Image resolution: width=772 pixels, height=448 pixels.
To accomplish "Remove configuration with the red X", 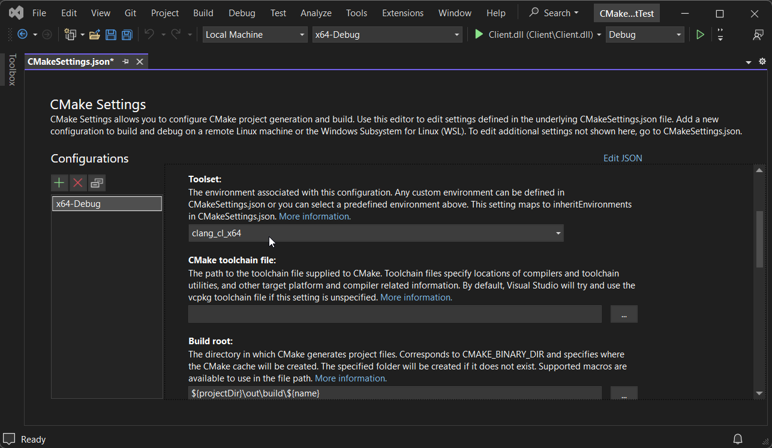I will click(78, 182).
